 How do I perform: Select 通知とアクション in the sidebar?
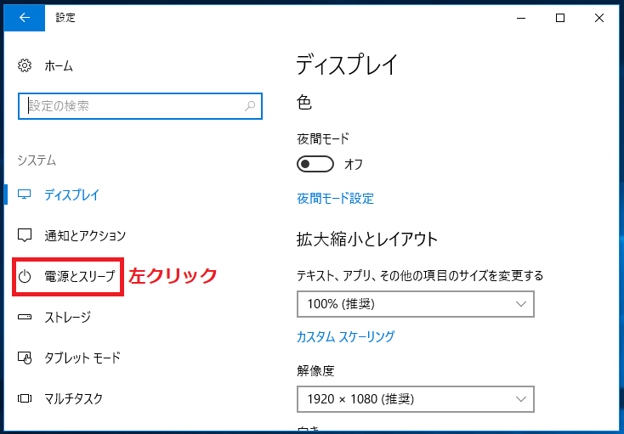coord(85,235)
